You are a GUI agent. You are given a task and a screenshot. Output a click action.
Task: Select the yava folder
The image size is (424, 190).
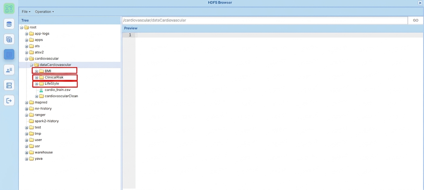point(39,159)
